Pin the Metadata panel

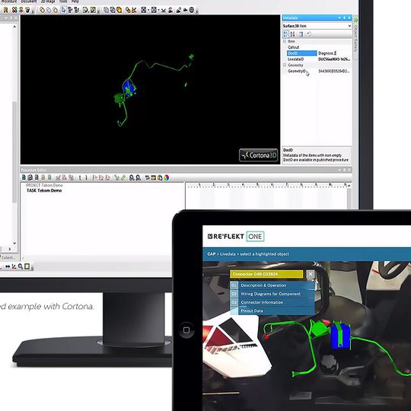click(x=344, y=18)
